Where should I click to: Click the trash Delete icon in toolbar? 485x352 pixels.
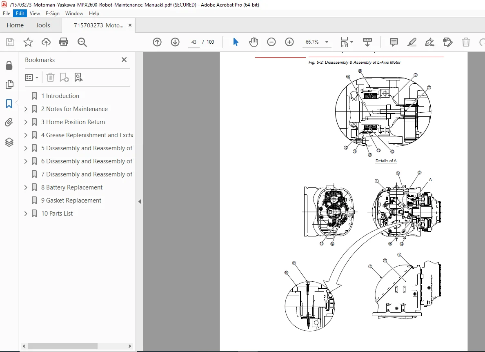tap(466, 42)
